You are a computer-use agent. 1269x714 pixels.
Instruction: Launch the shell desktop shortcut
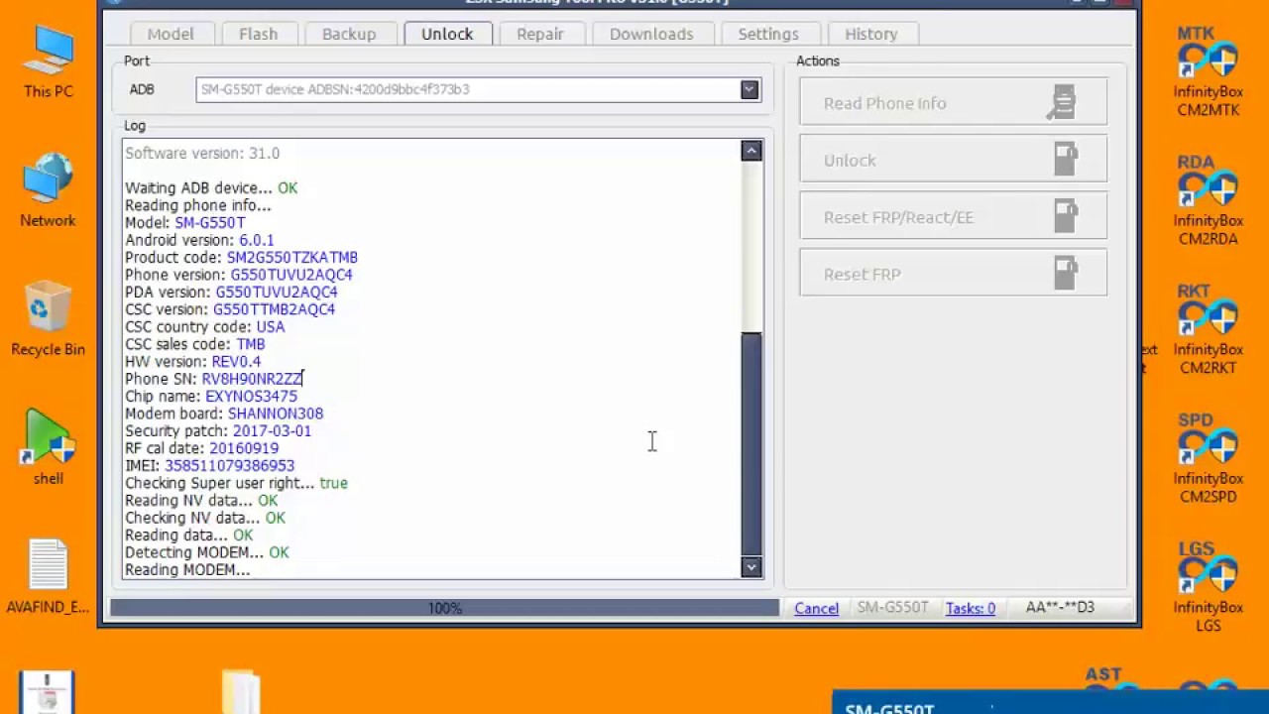pyautogui.click(x=49, y=446)
